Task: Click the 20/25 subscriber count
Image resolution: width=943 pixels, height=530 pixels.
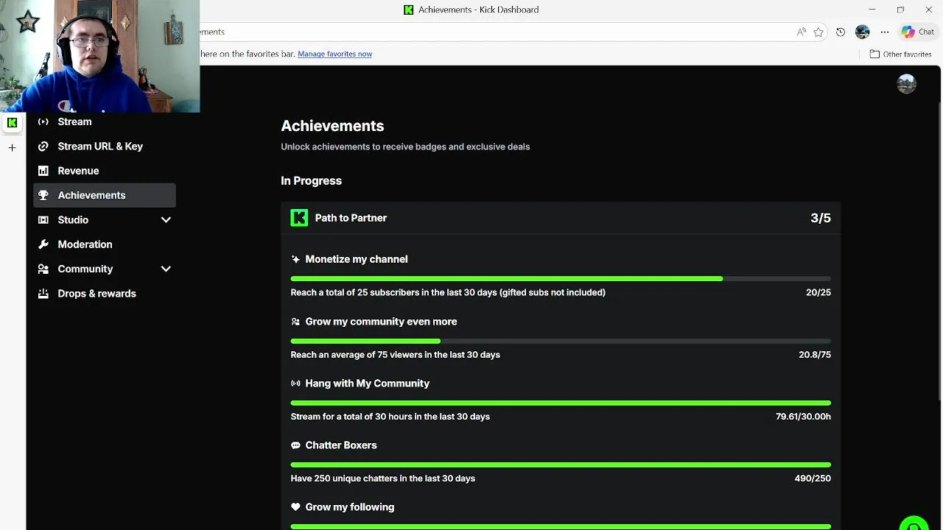Action: coord(818,292)
